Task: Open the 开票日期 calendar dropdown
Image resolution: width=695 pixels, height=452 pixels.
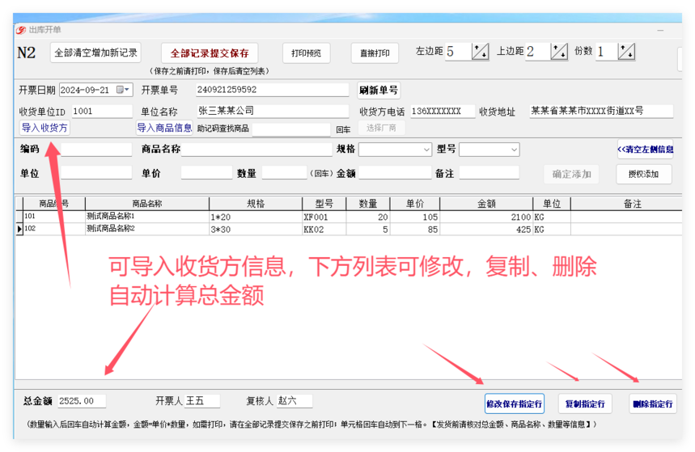Action: 123,90
